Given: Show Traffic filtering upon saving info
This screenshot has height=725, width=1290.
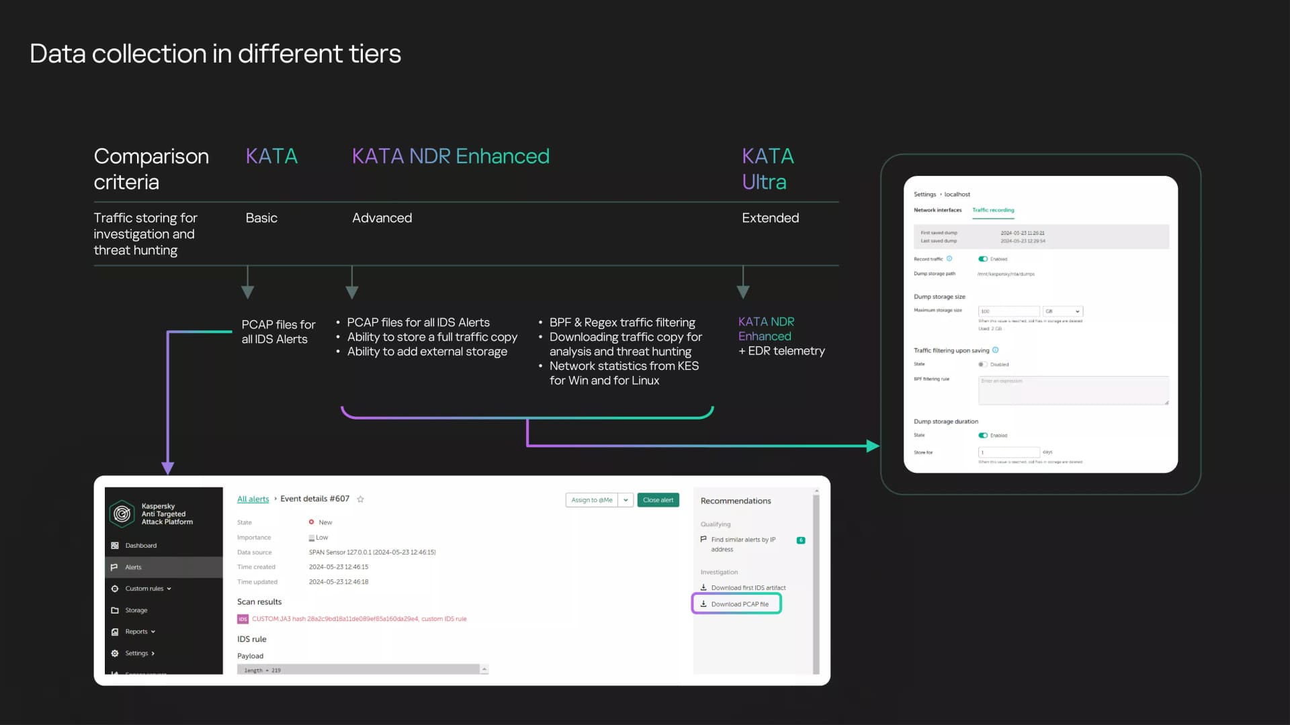Looking at the screenshot, I should pyautogui.click(x=995, y=350).
